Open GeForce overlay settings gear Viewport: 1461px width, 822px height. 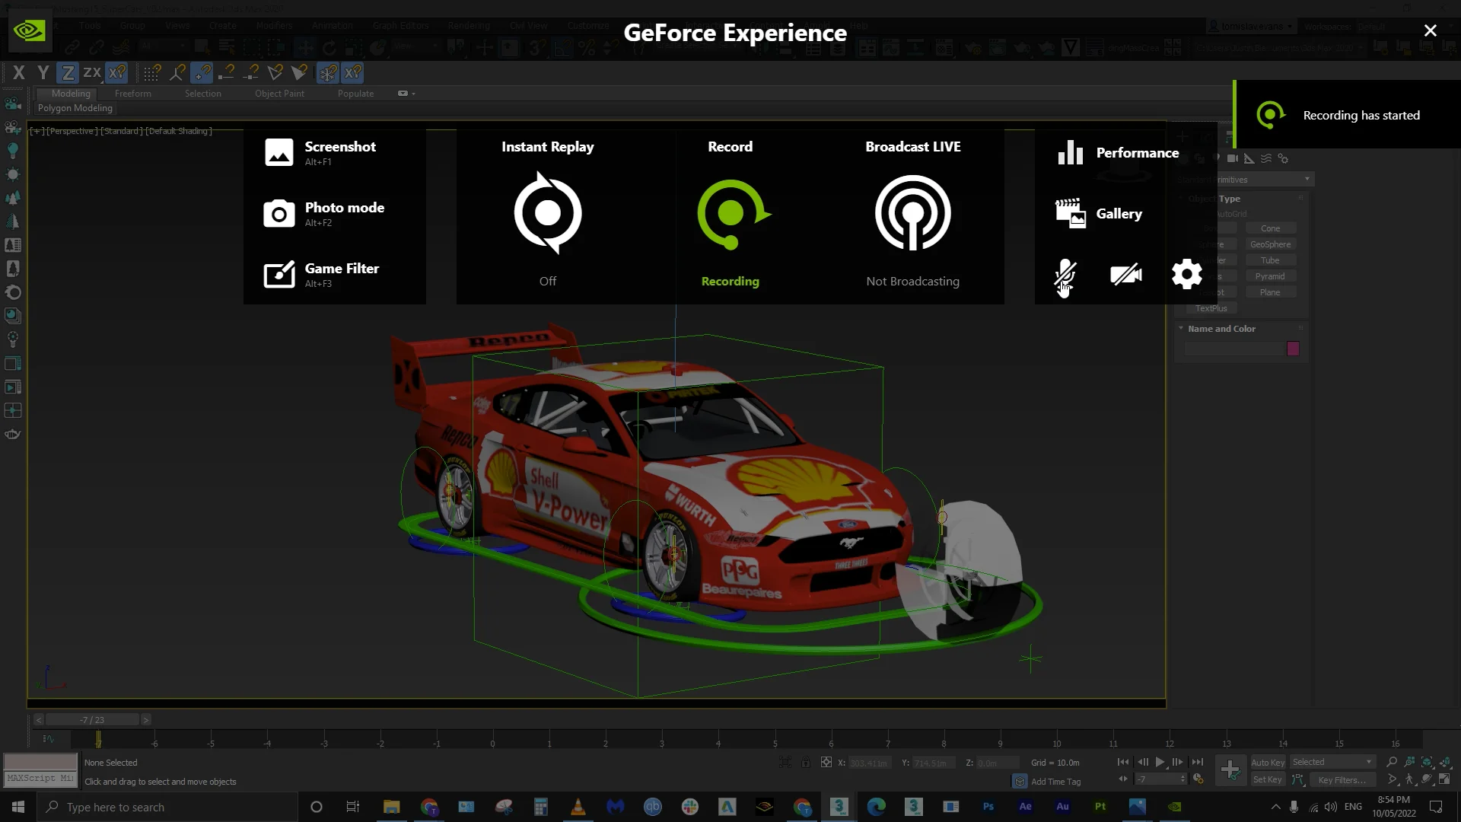click(1187, 274)
